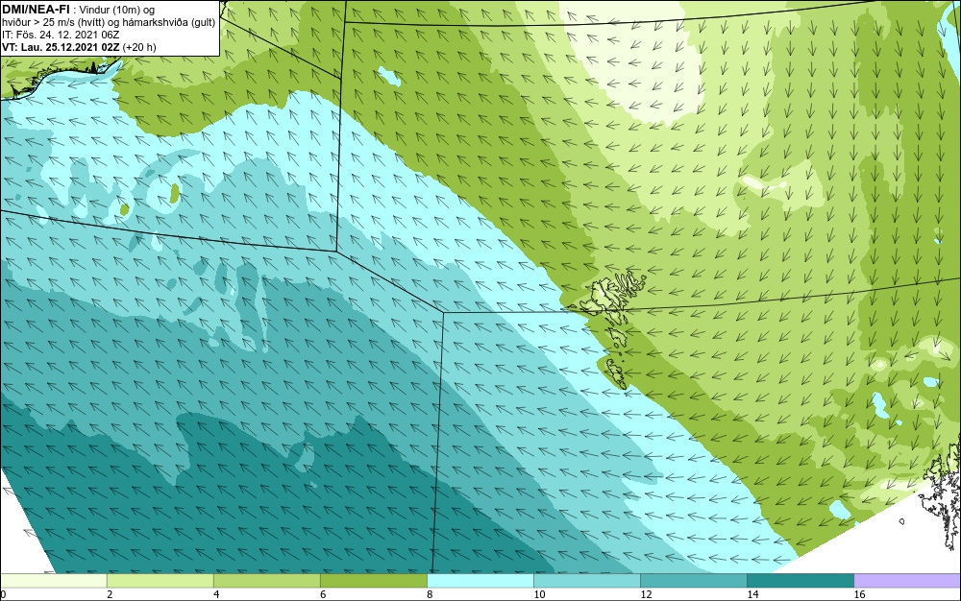
Task: Select the 6–8 m/s olive green swatch
Action: coord(373,581)
